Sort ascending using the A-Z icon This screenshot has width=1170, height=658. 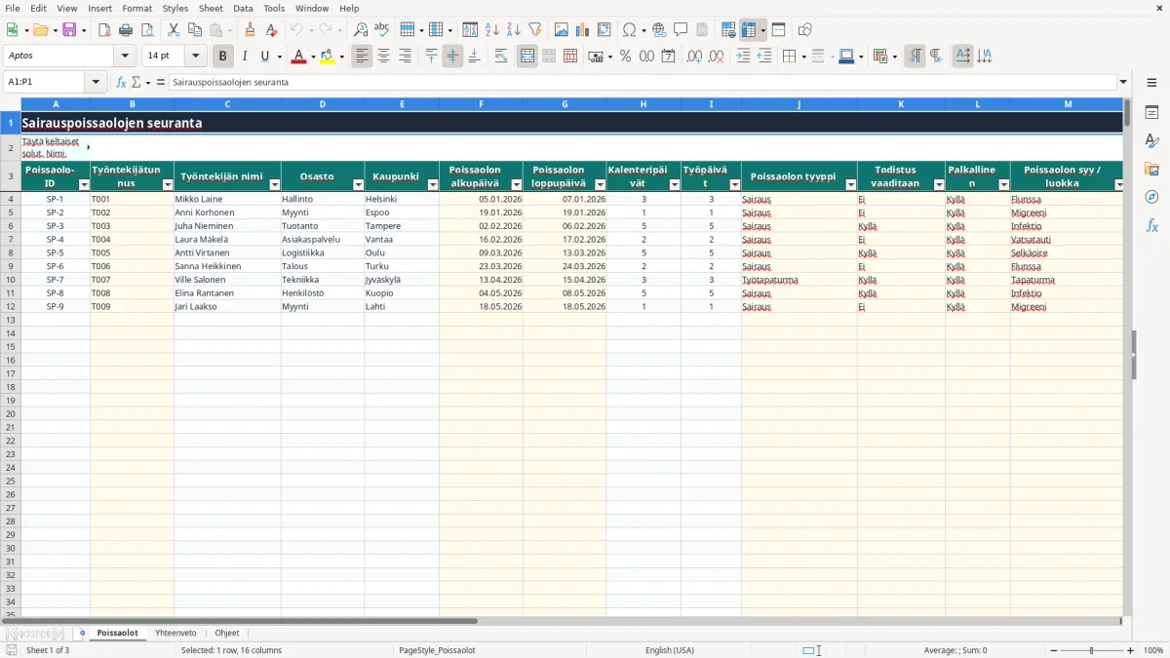coord(491,30)
